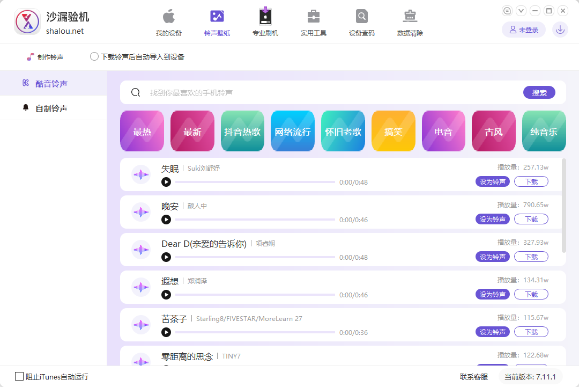Screen dimensions: 579x387
Task: Click the waveform icon for 晚安
Action: pos(141,212)
